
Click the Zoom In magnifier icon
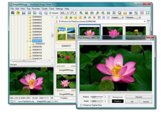(x=40, y=13)
